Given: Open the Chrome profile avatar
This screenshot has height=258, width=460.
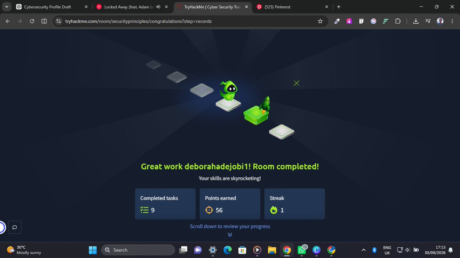Looking at the screenshot, I should [x=440, y=21].
